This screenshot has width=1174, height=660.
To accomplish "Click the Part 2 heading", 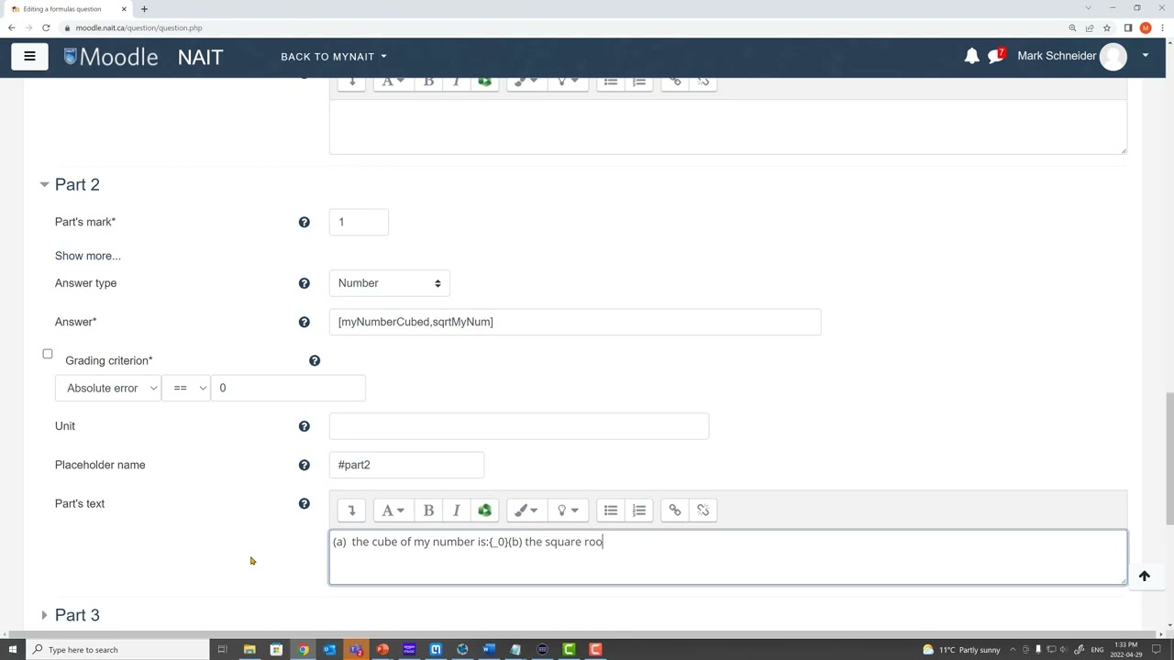I will [77, 185].
